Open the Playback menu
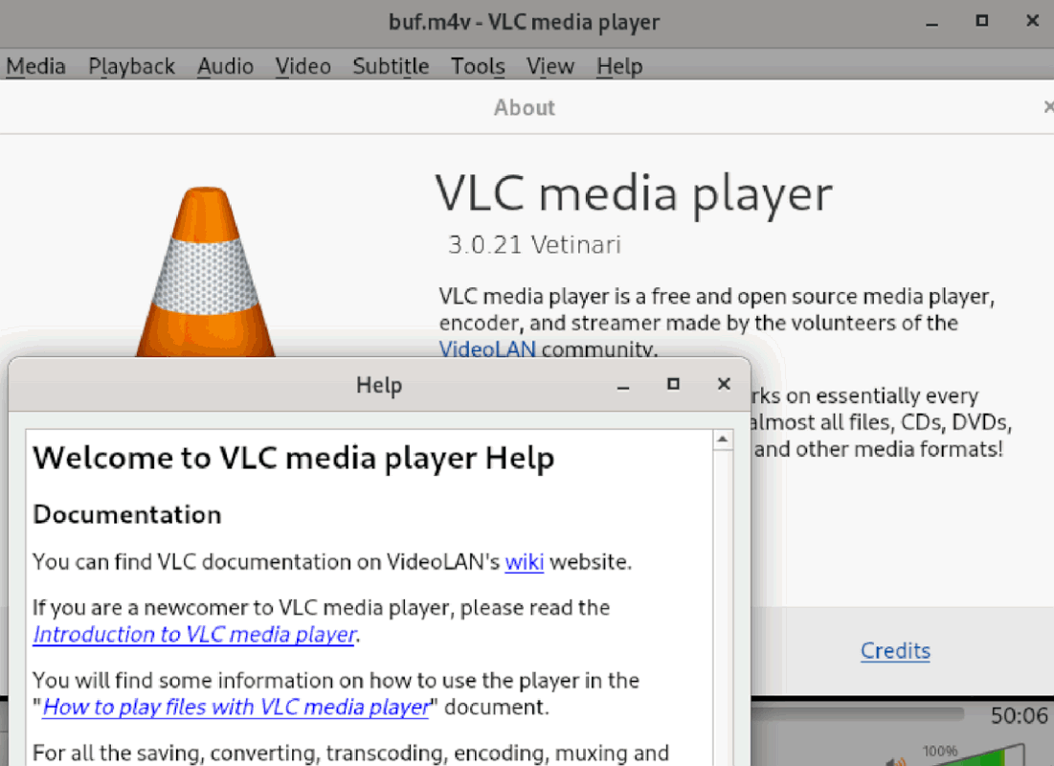The width and height of the screenshot is (1054, 766). [132, 66]
